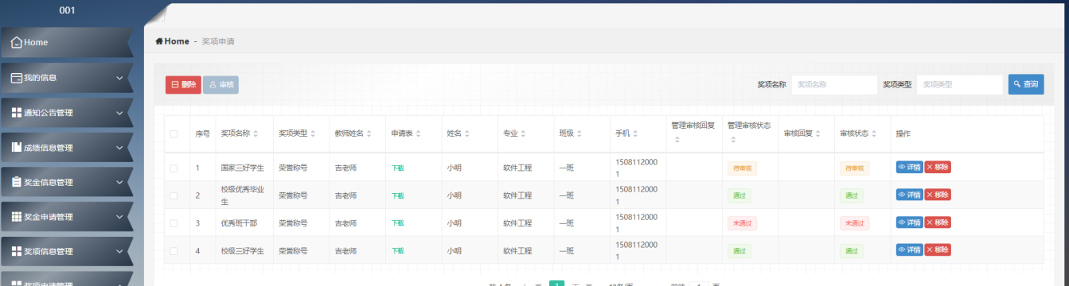Sort table by 教师姓名 column arrows
This screenshot has width=1069, height=286.
[369, 133]
